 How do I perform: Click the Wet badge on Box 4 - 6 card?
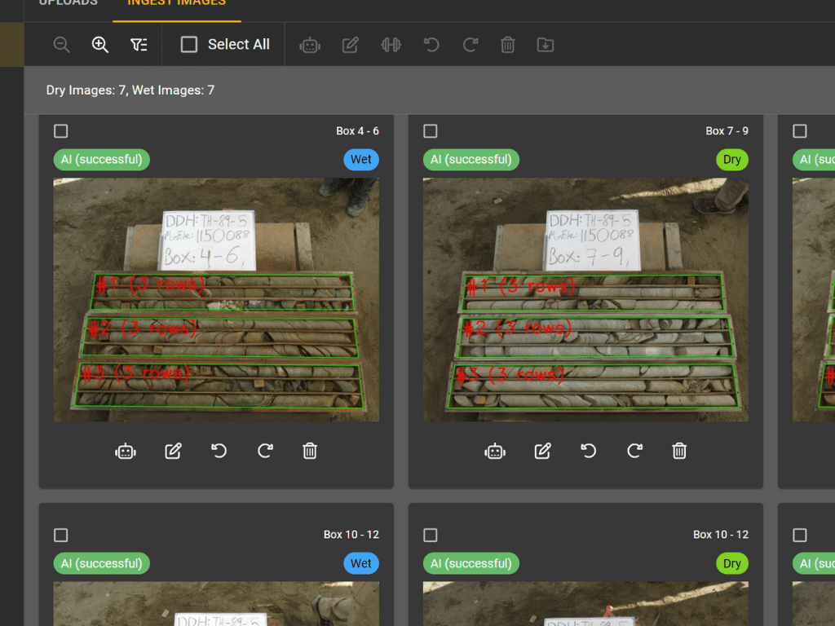361,160
